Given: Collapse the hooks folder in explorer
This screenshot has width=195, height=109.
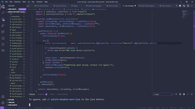Looking at the screenshot, I should click(x=13, y=73).
